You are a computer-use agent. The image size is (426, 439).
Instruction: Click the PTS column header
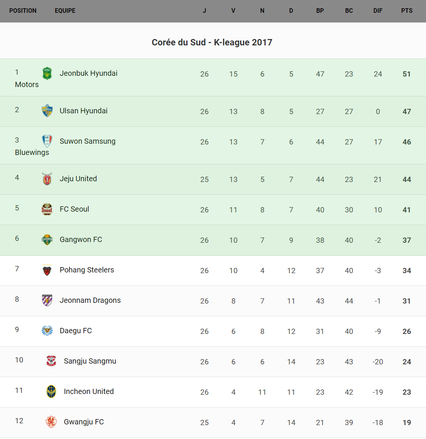pos(406,11)
